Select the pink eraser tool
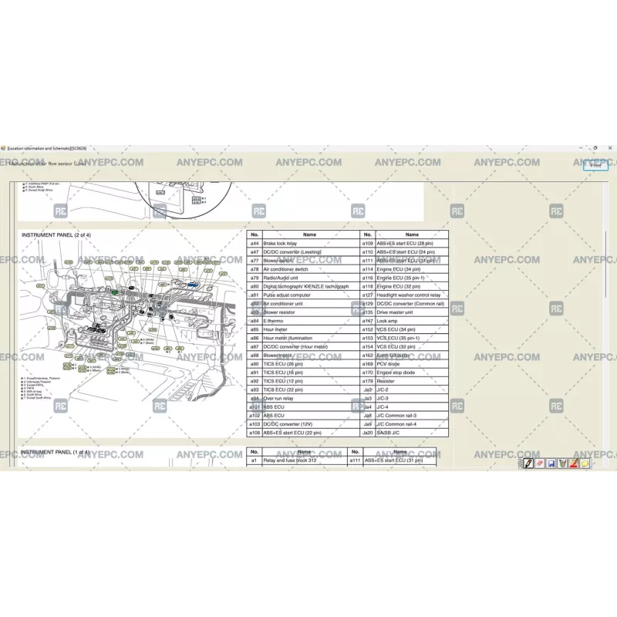 [x=540, y=463]
